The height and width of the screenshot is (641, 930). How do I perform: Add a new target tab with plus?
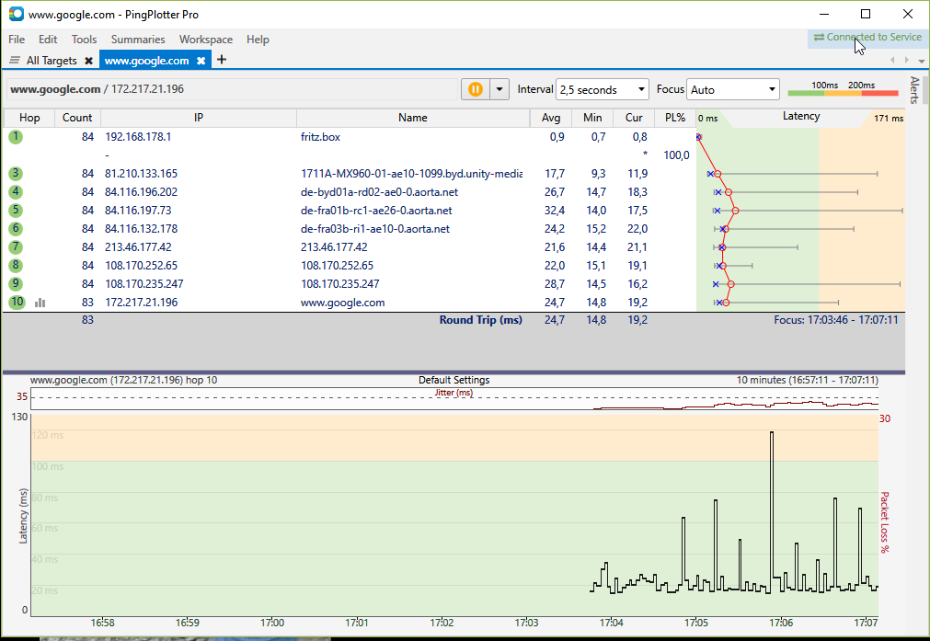click(222, 59)
